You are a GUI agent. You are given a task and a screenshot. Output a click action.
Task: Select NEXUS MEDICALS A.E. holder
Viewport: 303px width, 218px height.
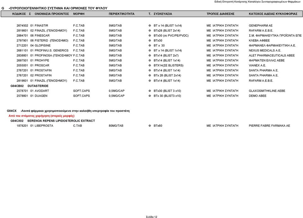pyautogui.click(x=265, y=51)
